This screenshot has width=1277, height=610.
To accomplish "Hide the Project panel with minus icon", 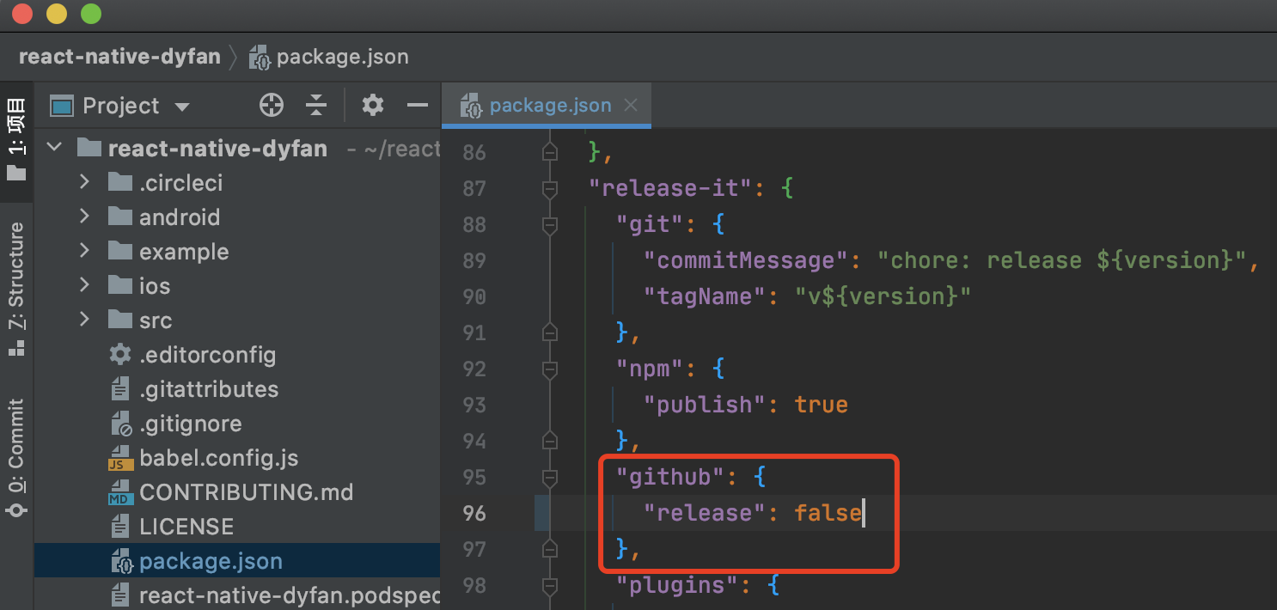I will [418, 106].
